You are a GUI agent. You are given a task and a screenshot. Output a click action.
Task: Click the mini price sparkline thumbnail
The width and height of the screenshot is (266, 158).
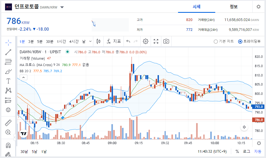(x=110, y=25)
